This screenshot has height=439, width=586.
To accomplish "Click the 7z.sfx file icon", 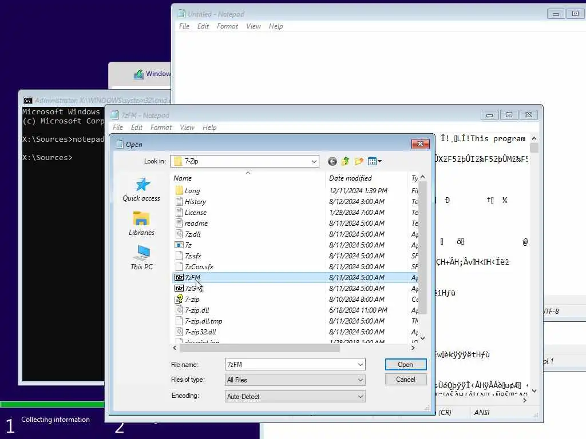I will click(x=179, y=256).
